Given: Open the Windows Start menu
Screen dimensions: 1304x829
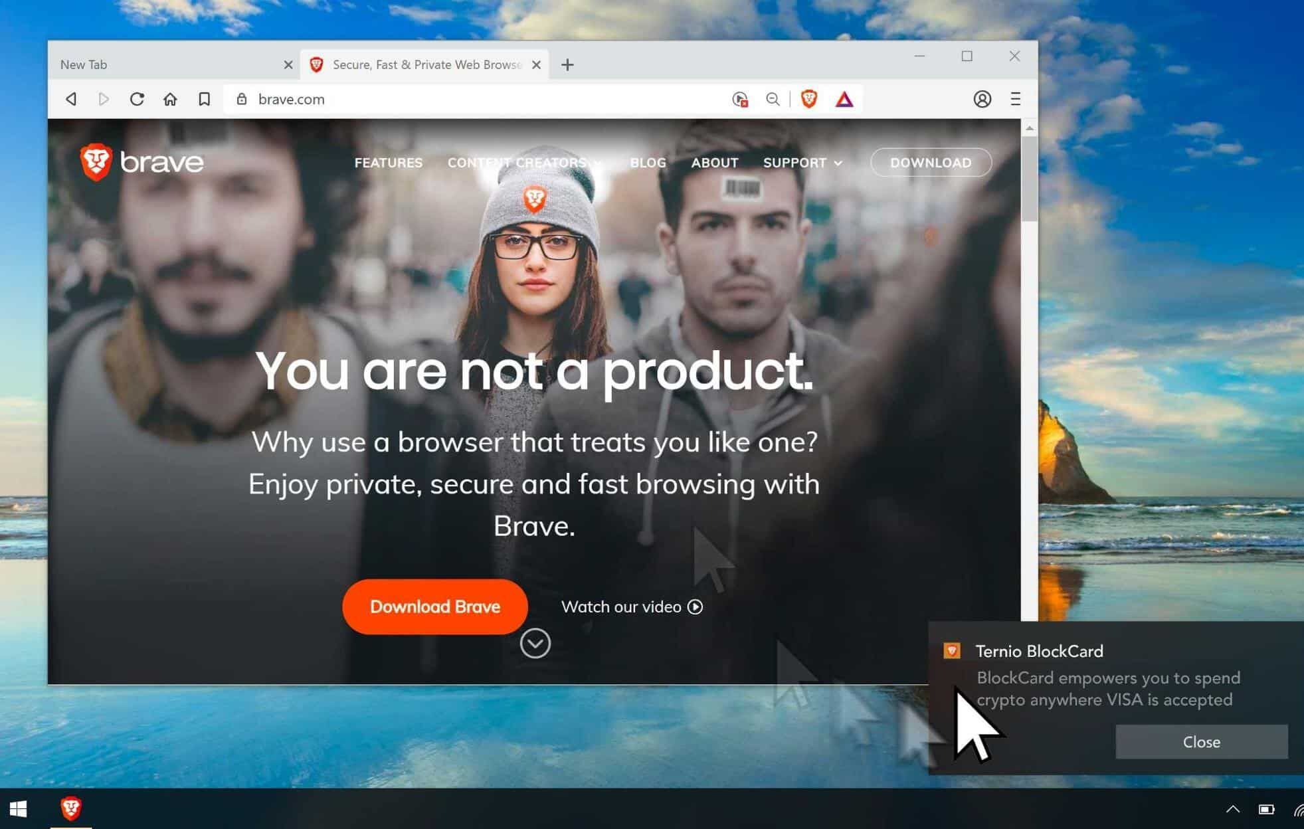Looking at the screenshot, I should click(x=19, y=808).
